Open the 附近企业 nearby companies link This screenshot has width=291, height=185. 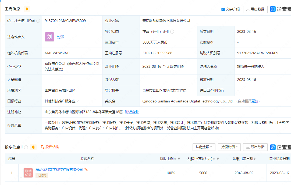132,112
